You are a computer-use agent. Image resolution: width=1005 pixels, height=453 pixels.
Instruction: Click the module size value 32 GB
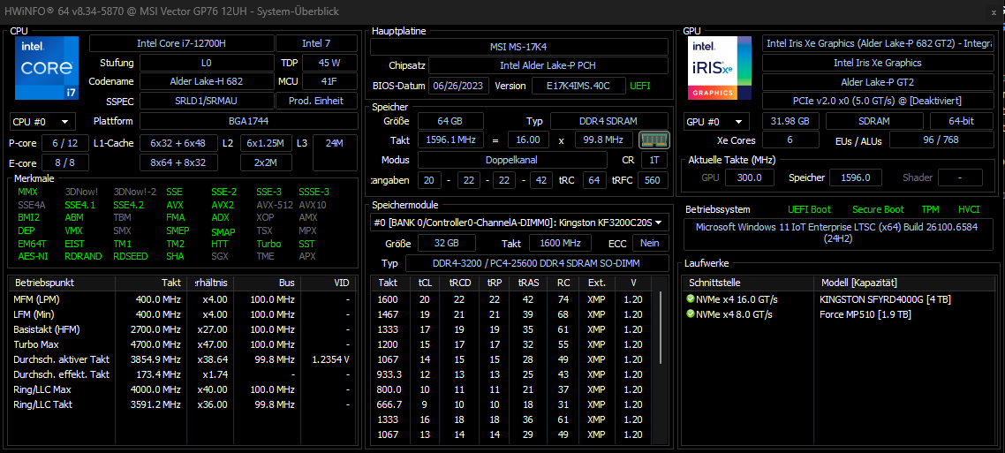point(447,243)
